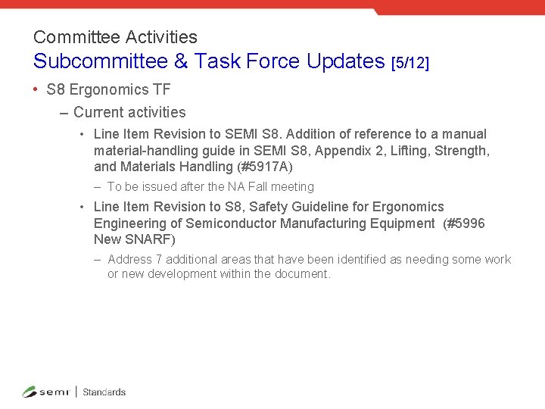Click the 'Committee Activities' heading
545x409 pixels.
(x=115, y=37)
